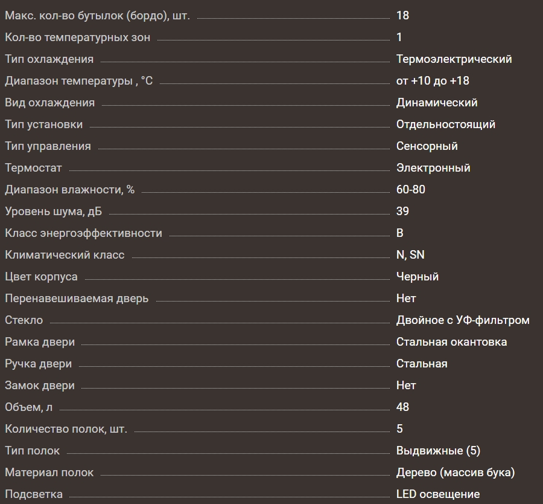Screen dimensions: 543x504
Task: Click the 'Двойное с УФ-фильтром' glass value
Action: 463,320
